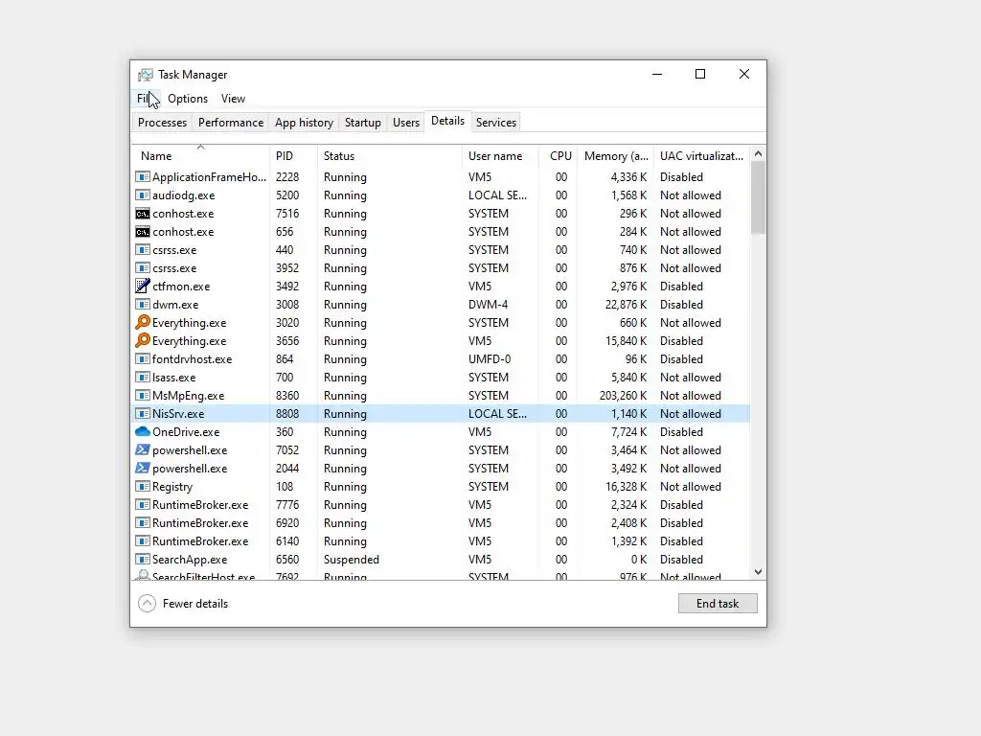Select the Registry process name

172,487
